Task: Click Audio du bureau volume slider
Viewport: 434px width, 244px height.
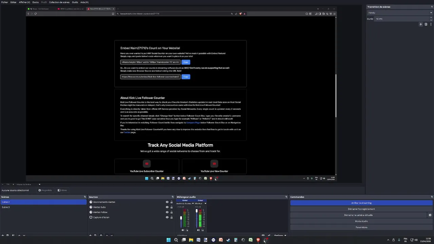Action: coord(181,217)
